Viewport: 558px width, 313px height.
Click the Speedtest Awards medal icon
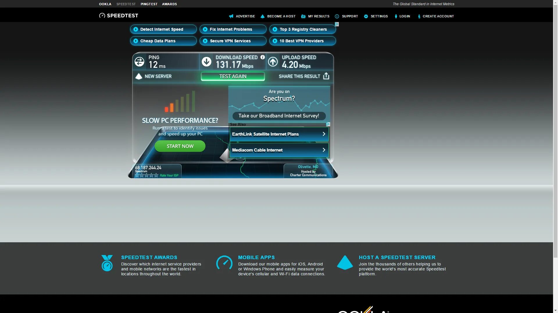click(x=107, y=263)
